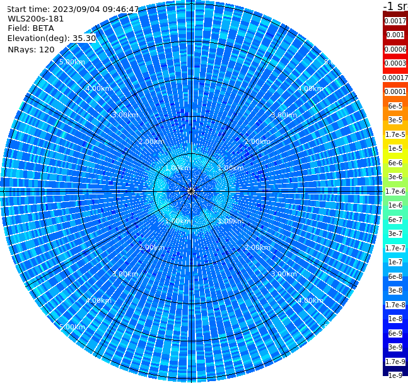Click the 5.00km range label in lower-left quadrant
408x383 pixels.
tap(72, 327)
